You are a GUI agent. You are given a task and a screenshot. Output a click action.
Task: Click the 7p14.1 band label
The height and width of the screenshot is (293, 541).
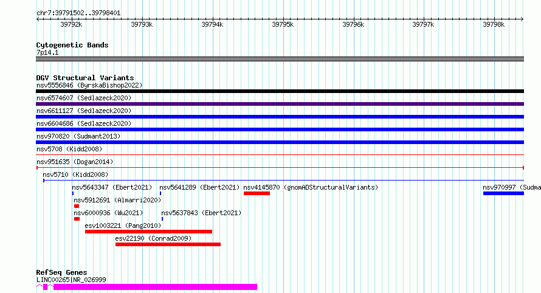47,52
